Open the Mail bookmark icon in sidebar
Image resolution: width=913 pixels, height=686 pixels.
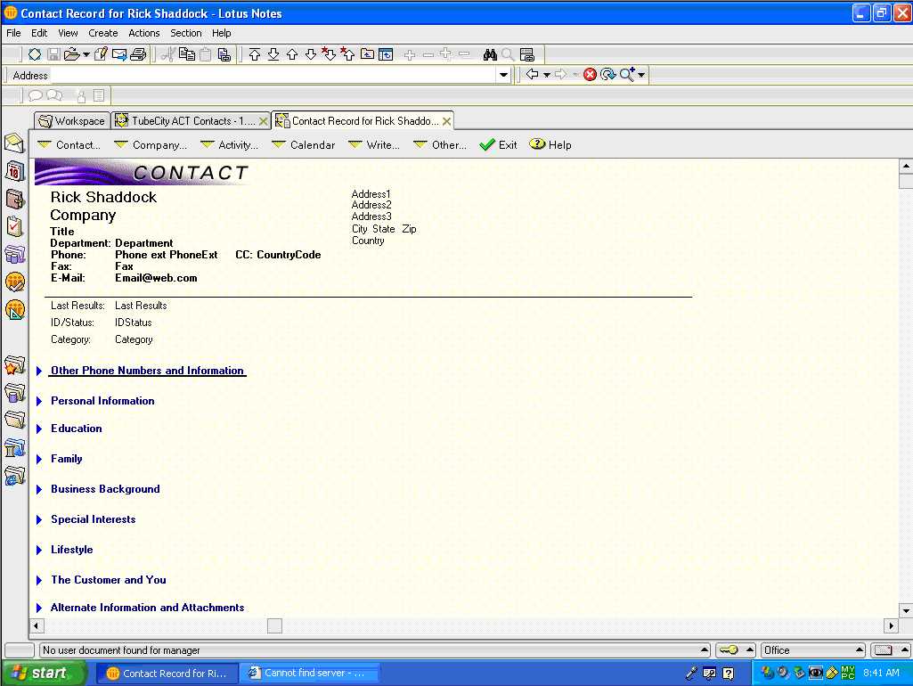pyautogui.click(x=14, y=143)
